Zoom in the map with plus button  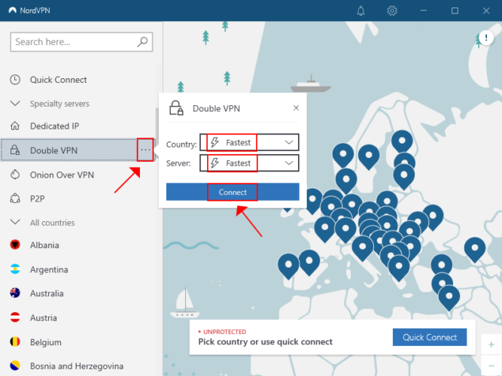491,344
